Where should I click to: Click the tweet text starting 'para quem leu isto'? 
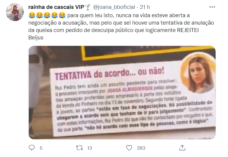click(x=121, y=26)
